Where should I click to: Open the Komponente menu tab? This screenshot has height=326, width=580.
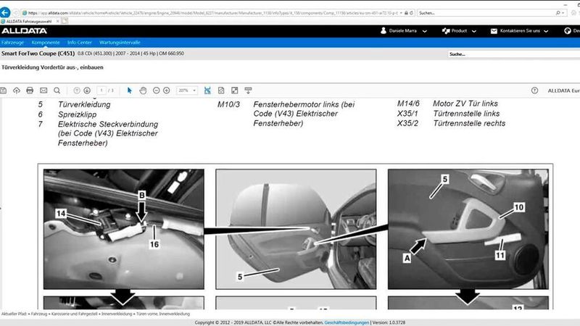(46, 43)
